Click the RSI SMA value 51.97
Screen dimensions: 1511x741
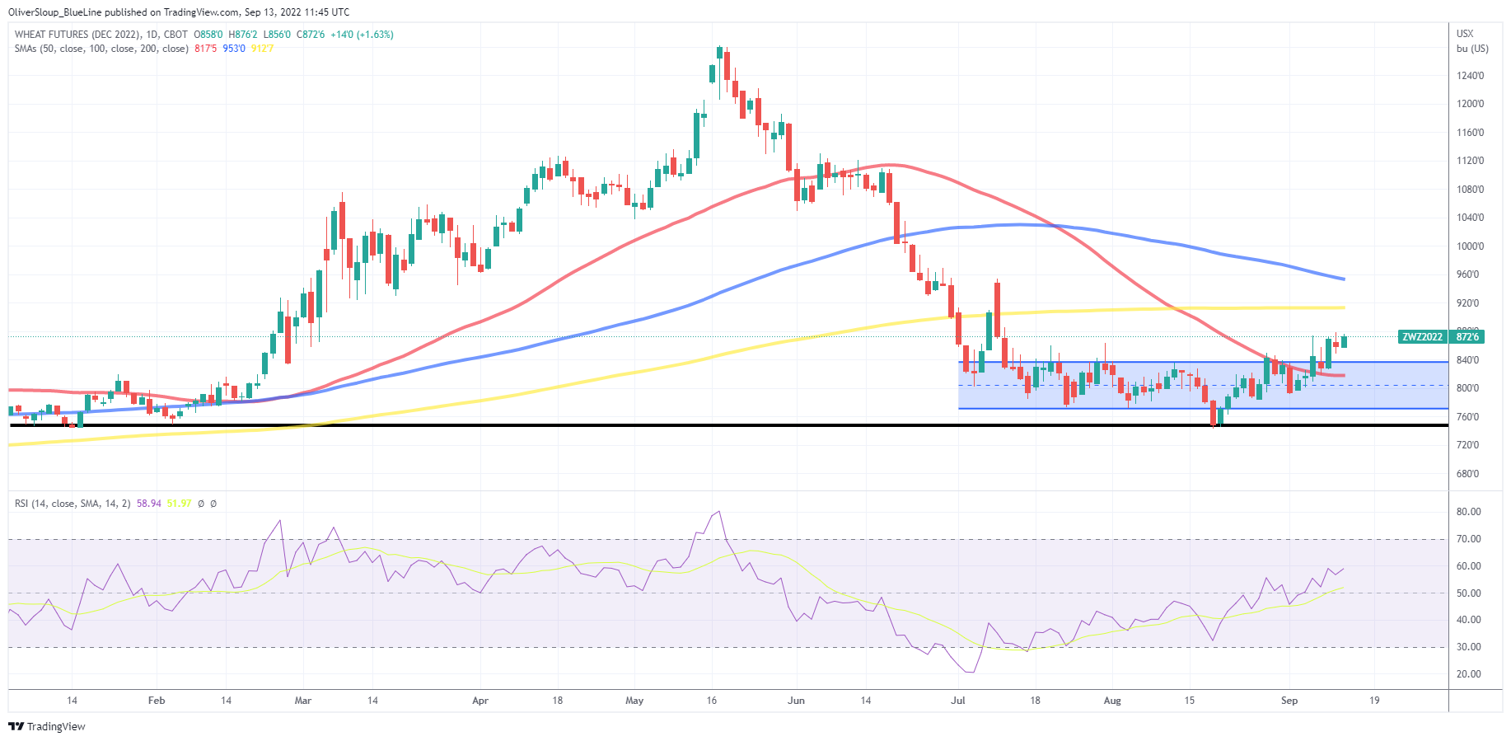[x=179, y=503]
